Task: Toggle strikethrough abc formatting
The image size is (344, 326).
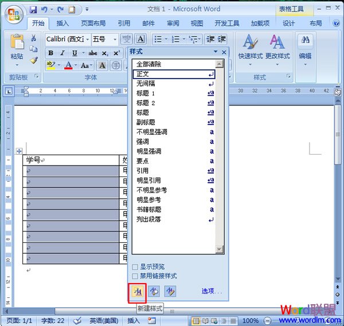Action: pyautogui.click(x=93, y=53)
